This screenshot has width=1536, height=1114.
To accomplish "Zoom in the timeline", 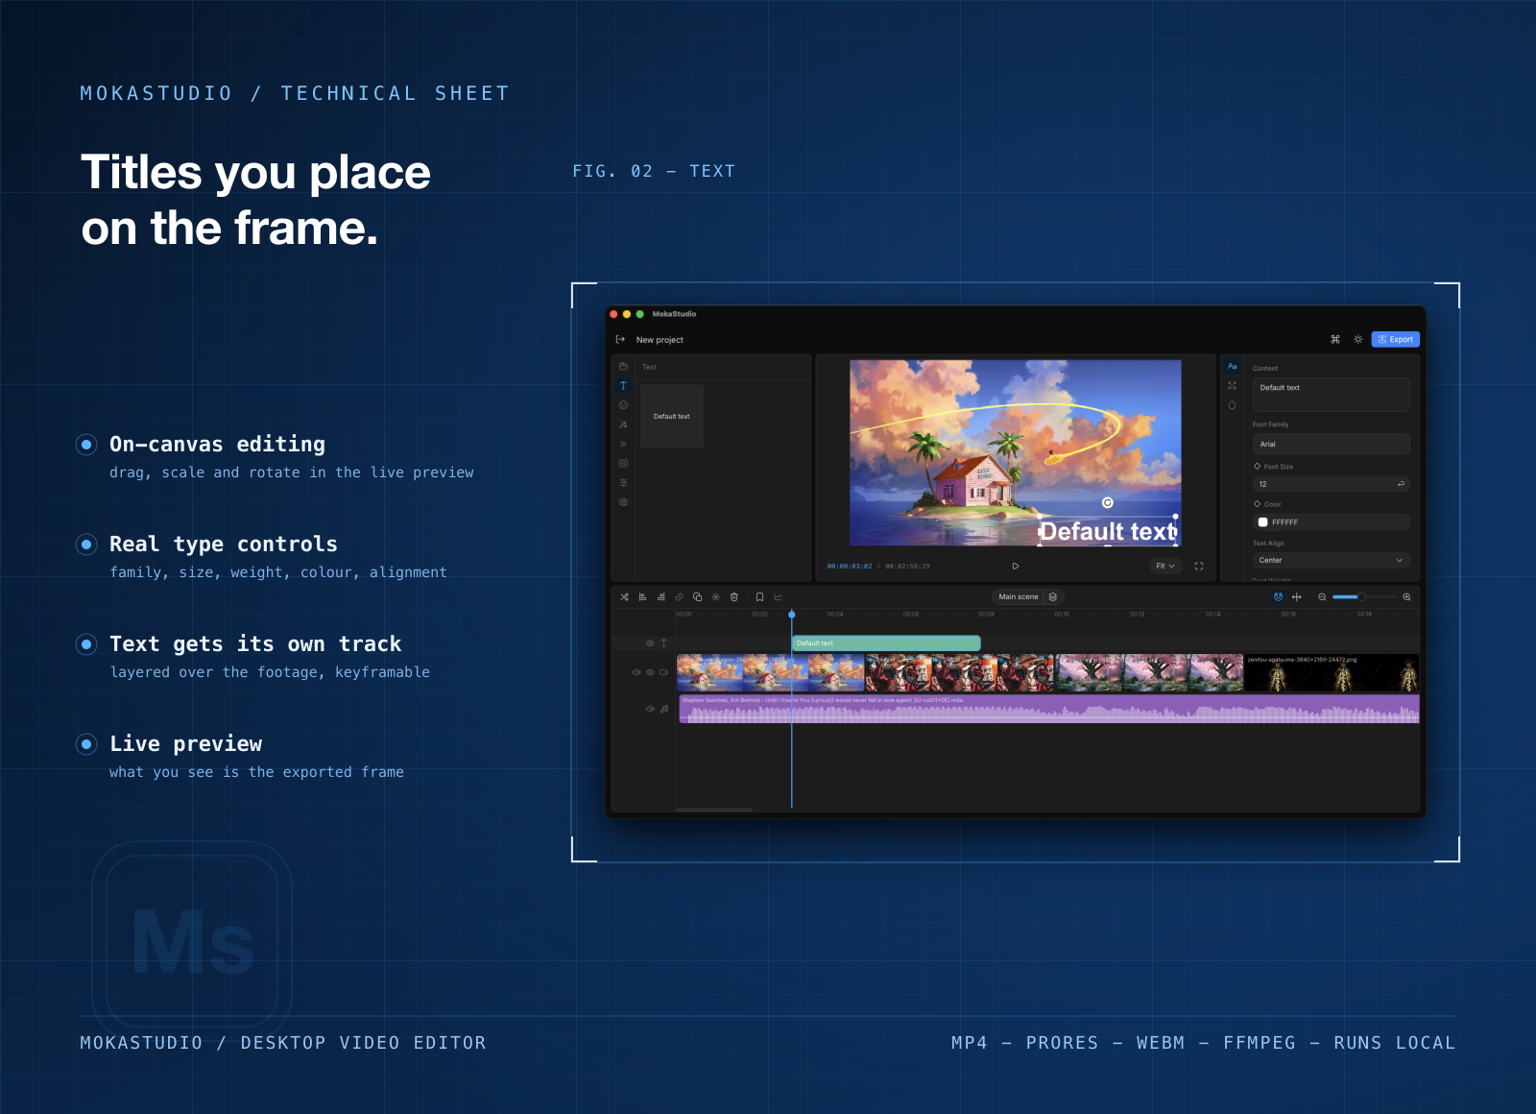I will tap(1406, 596).
